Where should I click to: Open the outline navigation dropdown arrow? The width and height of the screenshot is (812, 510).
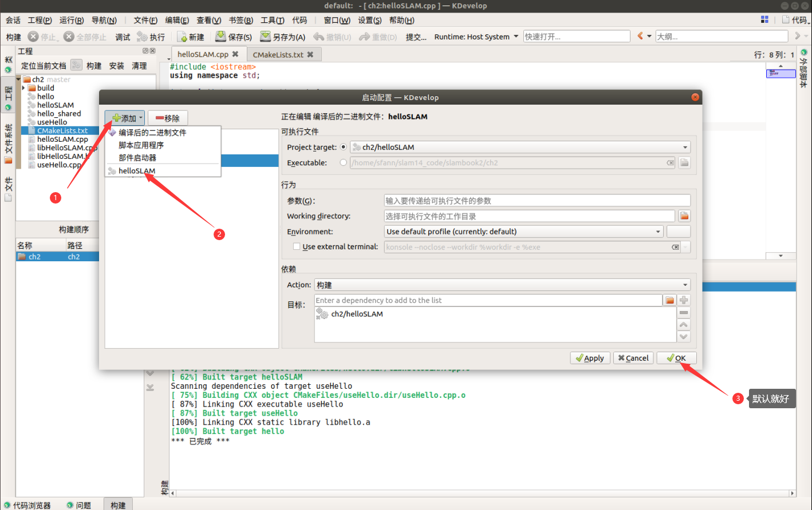point(649,36)
